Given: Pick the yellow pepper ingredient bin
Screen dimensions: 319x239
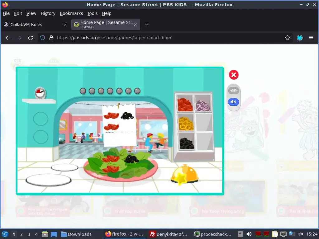Looking at the screenshot, I should point(185,122).
